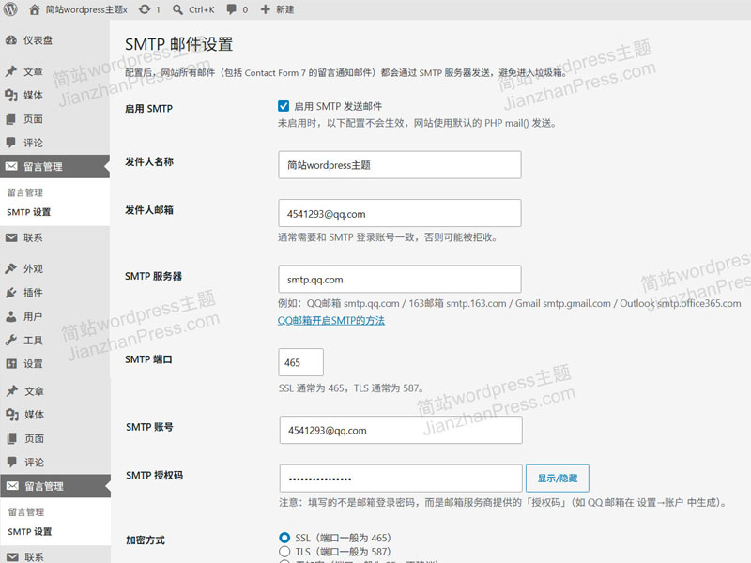Click the hint text SSL 通常为 465，TLS 通常为 587
Image resolution: width=751 pixels, height=563 pixels.
(351, 388)
